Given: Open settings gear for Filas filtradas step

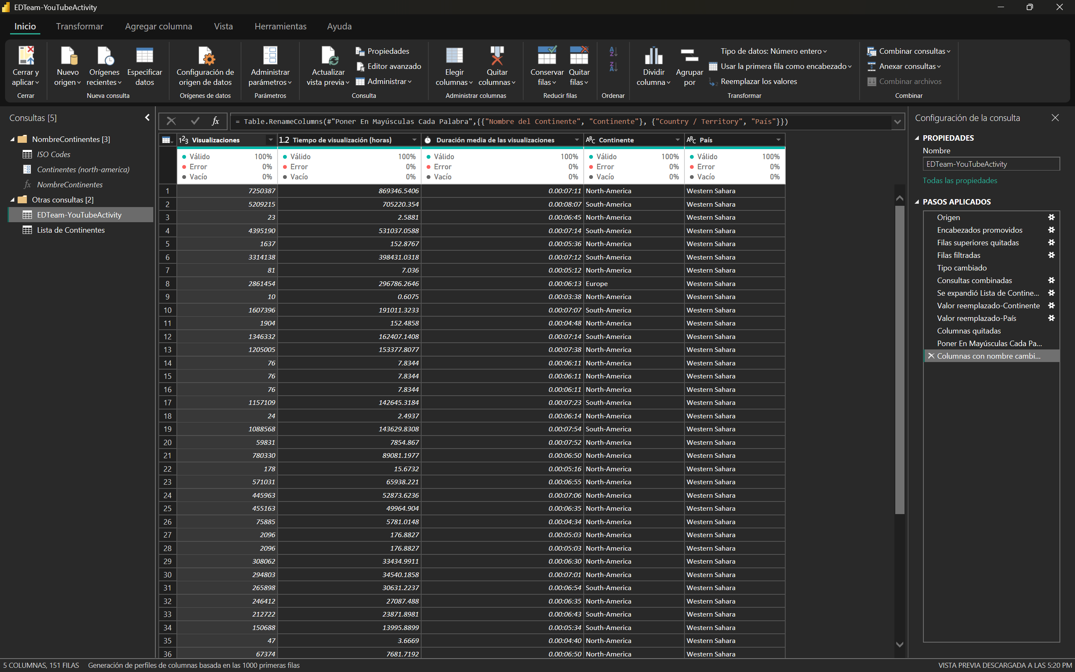Looking at the screenshot, I should pos(1051,255).
